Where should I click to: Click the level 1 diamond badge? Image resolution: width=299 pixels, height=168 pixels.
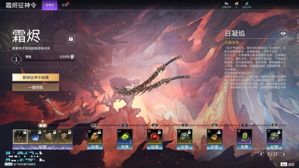(16, 59)
